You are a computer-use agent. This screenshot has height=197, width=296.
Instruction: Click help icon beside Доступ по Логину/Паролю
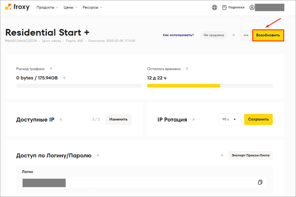[98, 156]
